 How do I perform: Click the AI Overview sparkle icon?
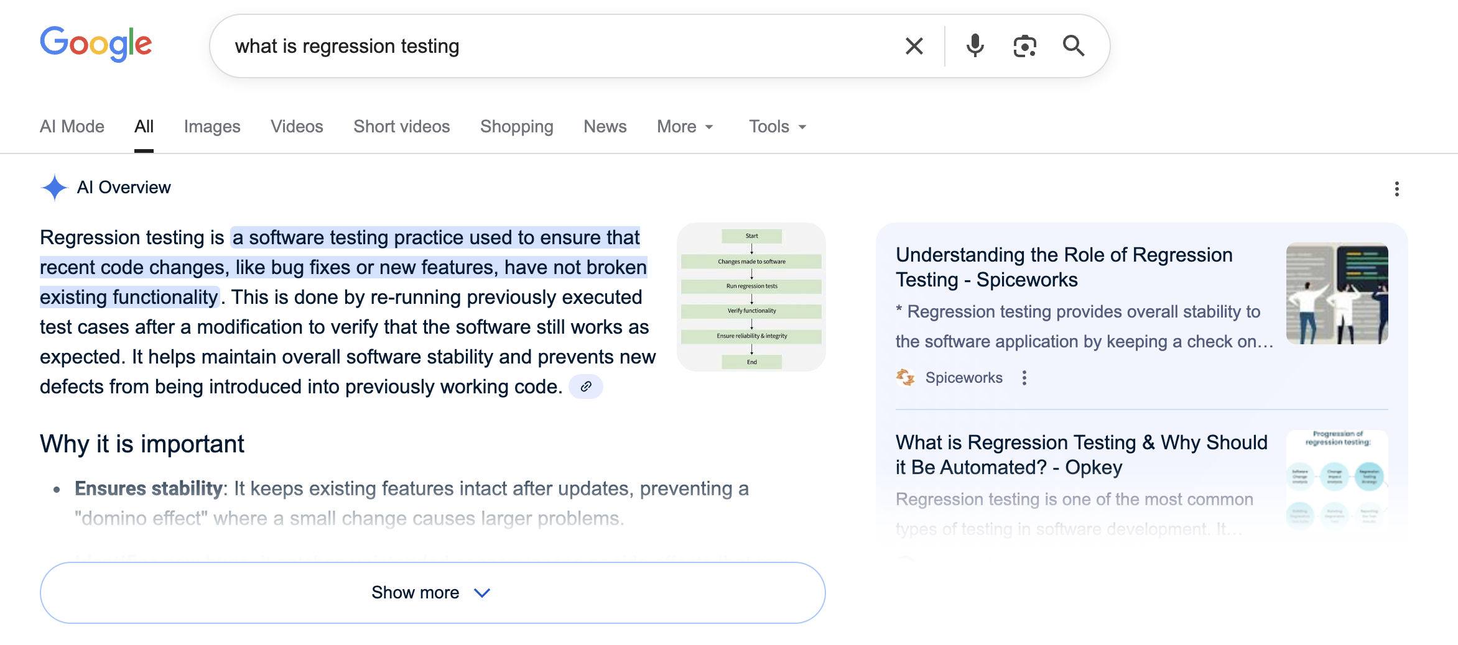pyautogui.click(x=54, y=188)
